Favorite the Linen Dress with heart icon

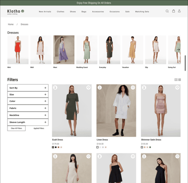tap(133, 87)
